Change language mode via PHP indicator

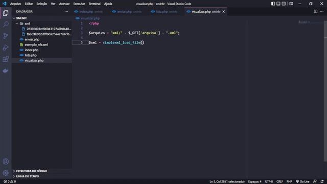(x=289, y=181)
